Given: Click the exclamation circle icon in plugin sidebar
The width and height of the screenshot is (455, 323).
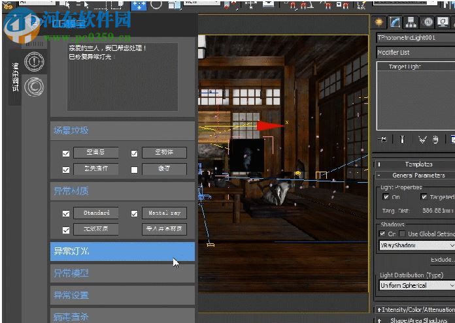Looking at the screenshot, I should [34, 61].
